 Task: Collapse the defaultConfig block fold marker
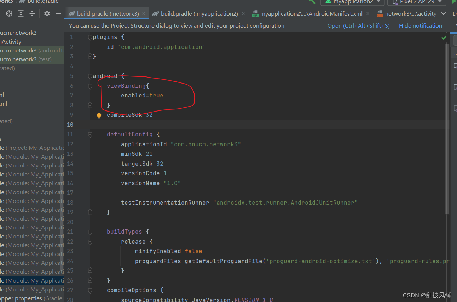click(90, 135)
